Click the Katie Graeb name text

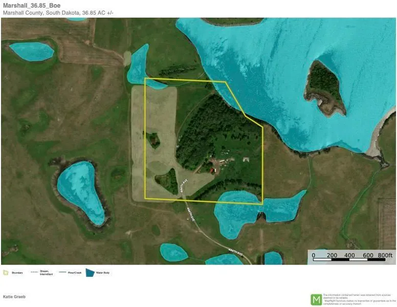coord(14,297)
